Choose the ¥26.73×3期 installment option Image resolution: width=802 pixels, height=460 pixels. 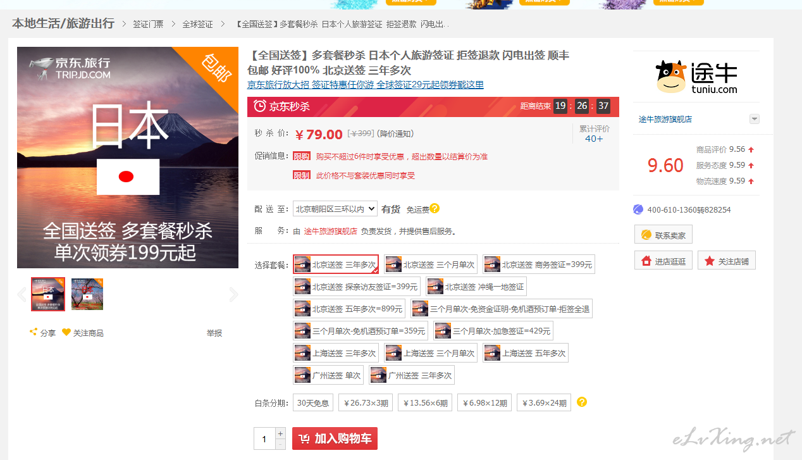coord(365,402)
